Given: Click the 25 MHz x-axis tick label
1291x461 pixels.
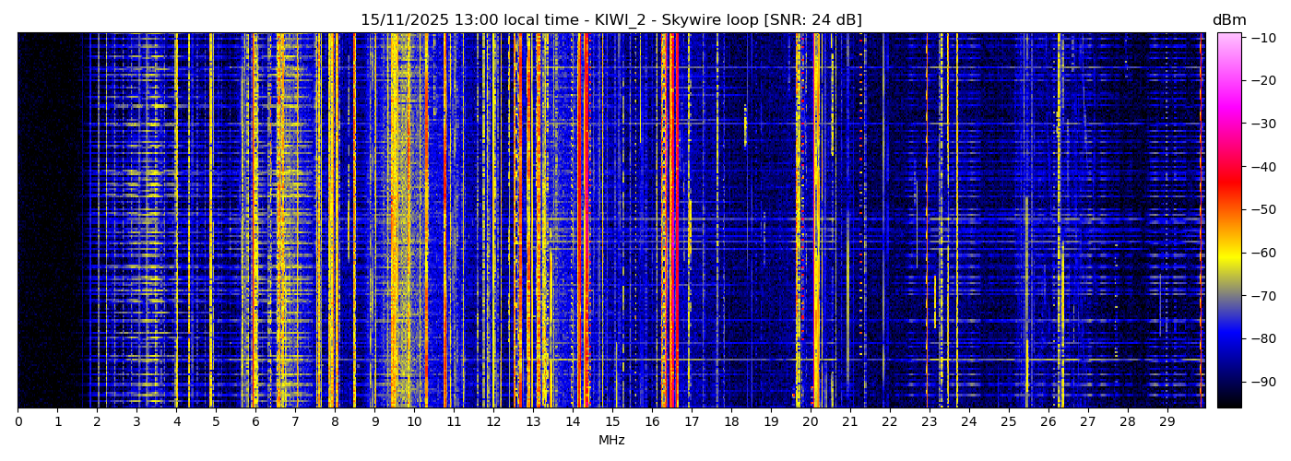Looking at the screenshot, I should (x=1008, y=421).
